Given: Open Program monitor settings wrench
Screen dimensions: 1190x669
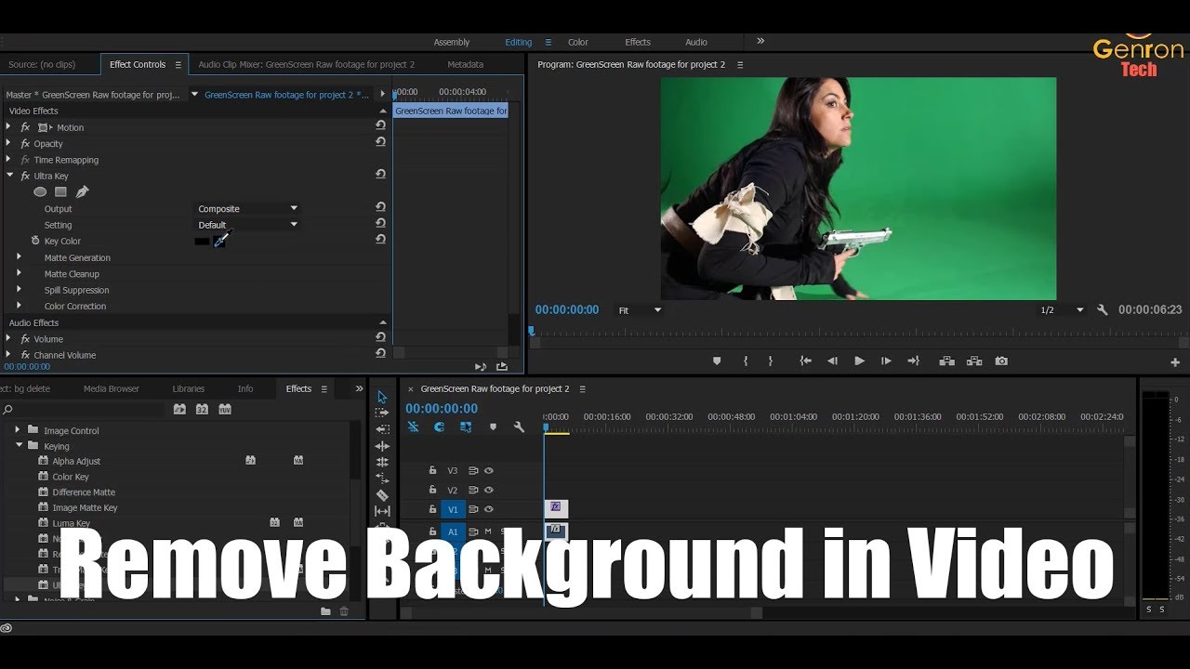Looking at the screenshot, I should [1103, 310].
